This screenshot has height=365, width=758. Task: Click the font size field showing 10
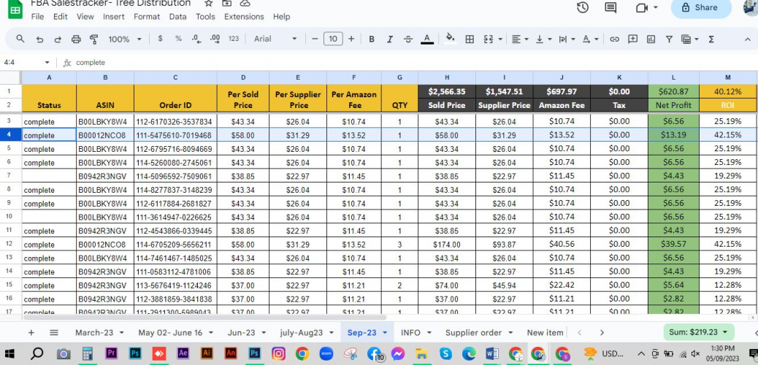click(333, 39)
